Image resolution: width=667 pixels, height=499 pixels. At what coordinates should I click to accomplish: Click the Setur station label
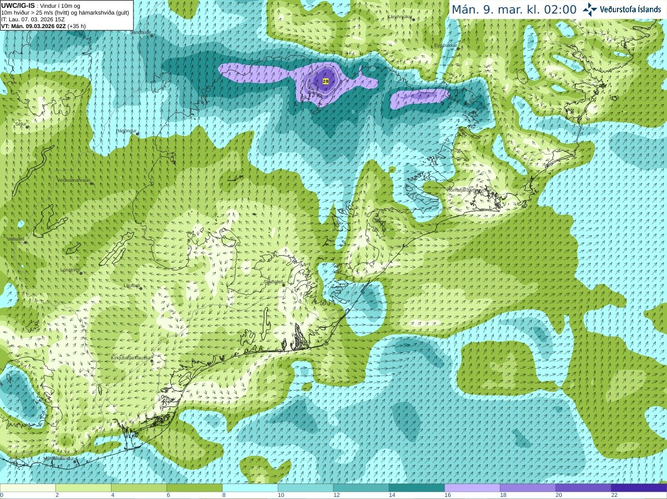pyautogui.click(x=20, y=124)
